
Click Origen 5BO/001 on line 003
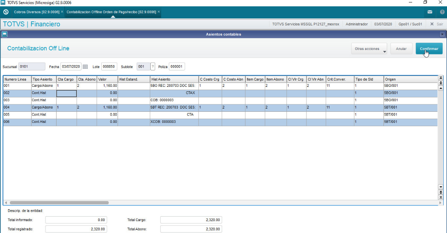click(x=411, y=100)
